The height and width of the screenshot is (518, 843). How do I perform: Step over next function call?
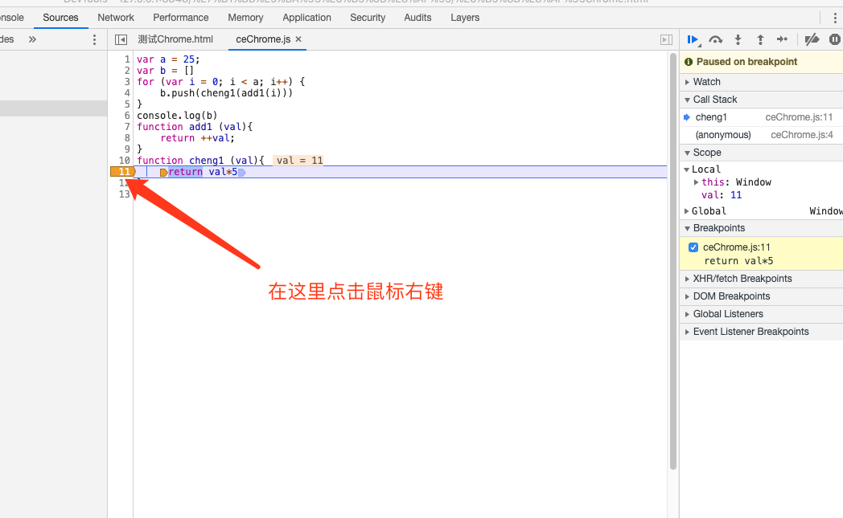[715, 39]
